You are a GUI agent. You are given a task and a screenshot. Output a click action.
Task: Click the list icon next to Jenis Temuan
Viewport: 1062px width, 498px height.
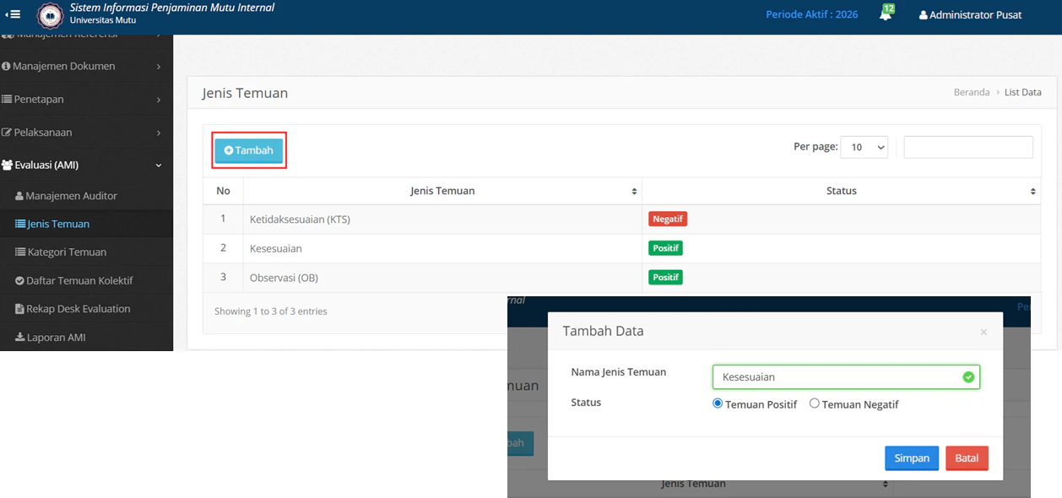pos(20,224)
